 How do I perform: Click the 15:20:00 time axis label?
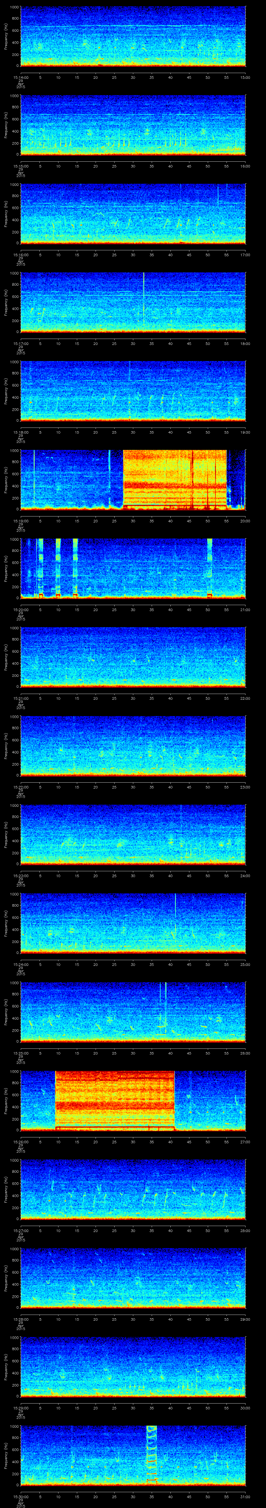tap(21, 609)
